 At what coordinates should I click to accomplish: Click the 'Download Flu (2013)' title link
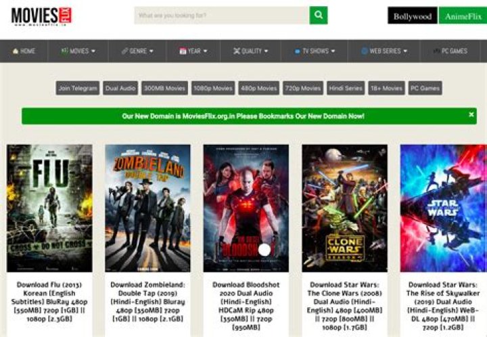pyautogui.click(x=49, y=302)
